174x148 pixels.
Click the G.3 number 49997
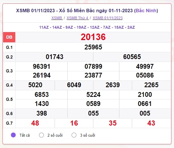coord(145,66)
